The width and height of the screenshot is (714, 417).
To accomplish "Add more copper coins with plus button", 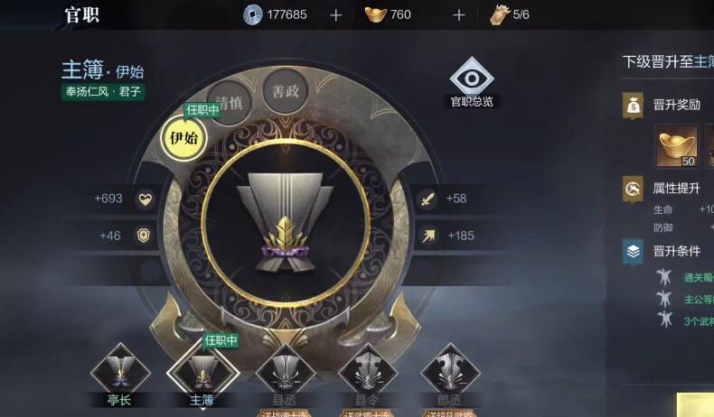I will coord(335,15).
